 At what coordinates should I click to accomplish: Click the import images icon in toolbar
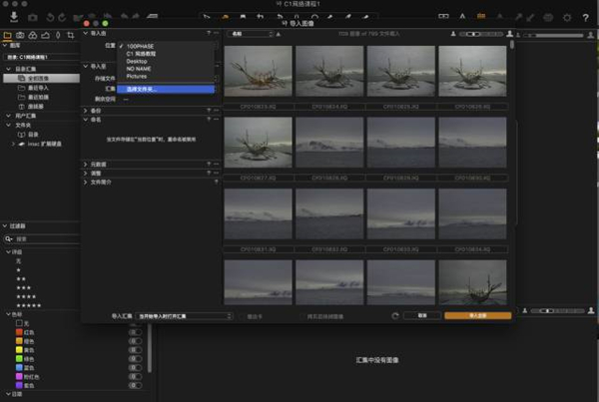coord(12,17)
